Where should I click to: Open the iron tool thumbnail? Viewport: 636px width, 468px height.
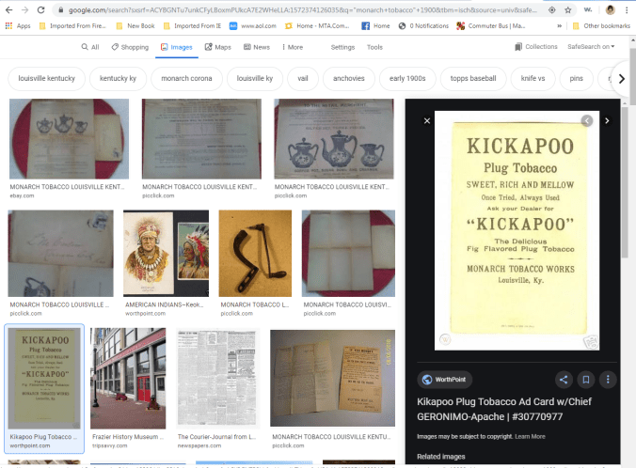[255, 253]
